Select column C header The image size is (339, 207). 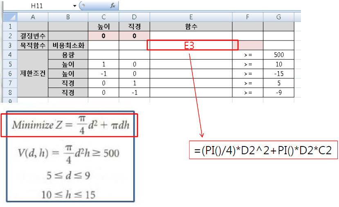(x=103, y=17)
